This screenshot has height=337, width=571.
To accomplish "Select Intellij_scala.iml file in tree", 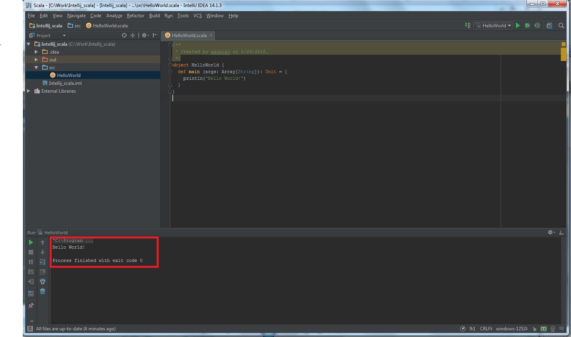I will [x=65, y=83].
